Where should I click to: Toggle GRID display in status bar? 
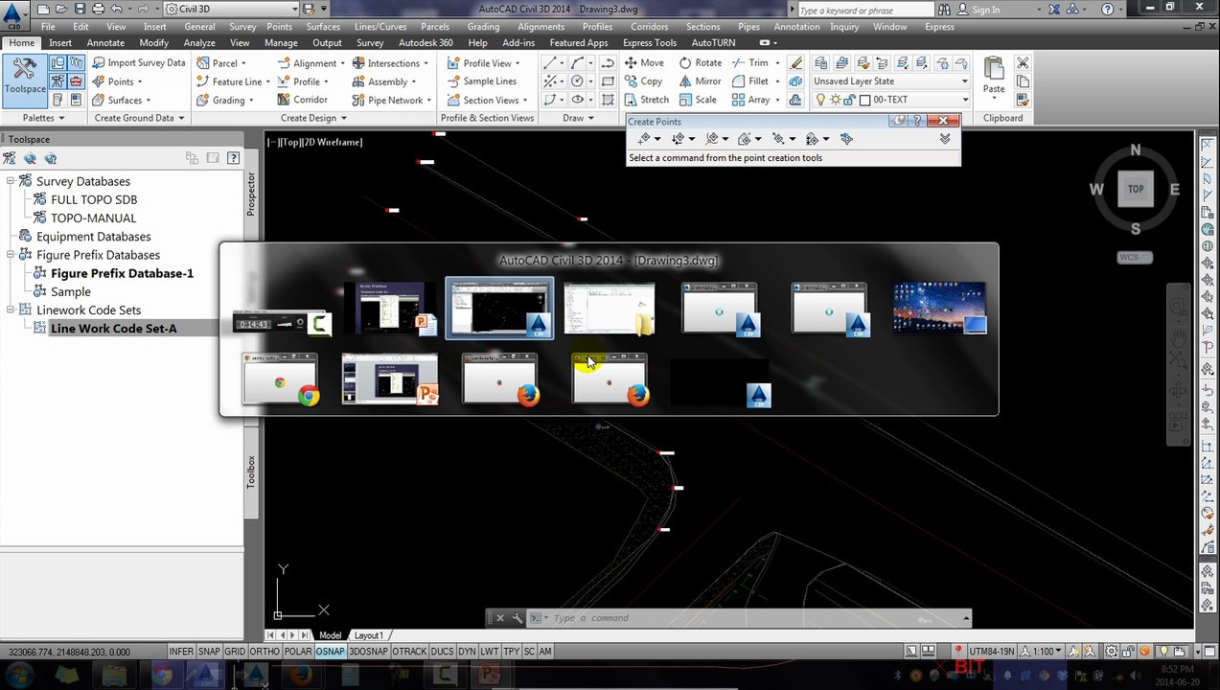235,652
